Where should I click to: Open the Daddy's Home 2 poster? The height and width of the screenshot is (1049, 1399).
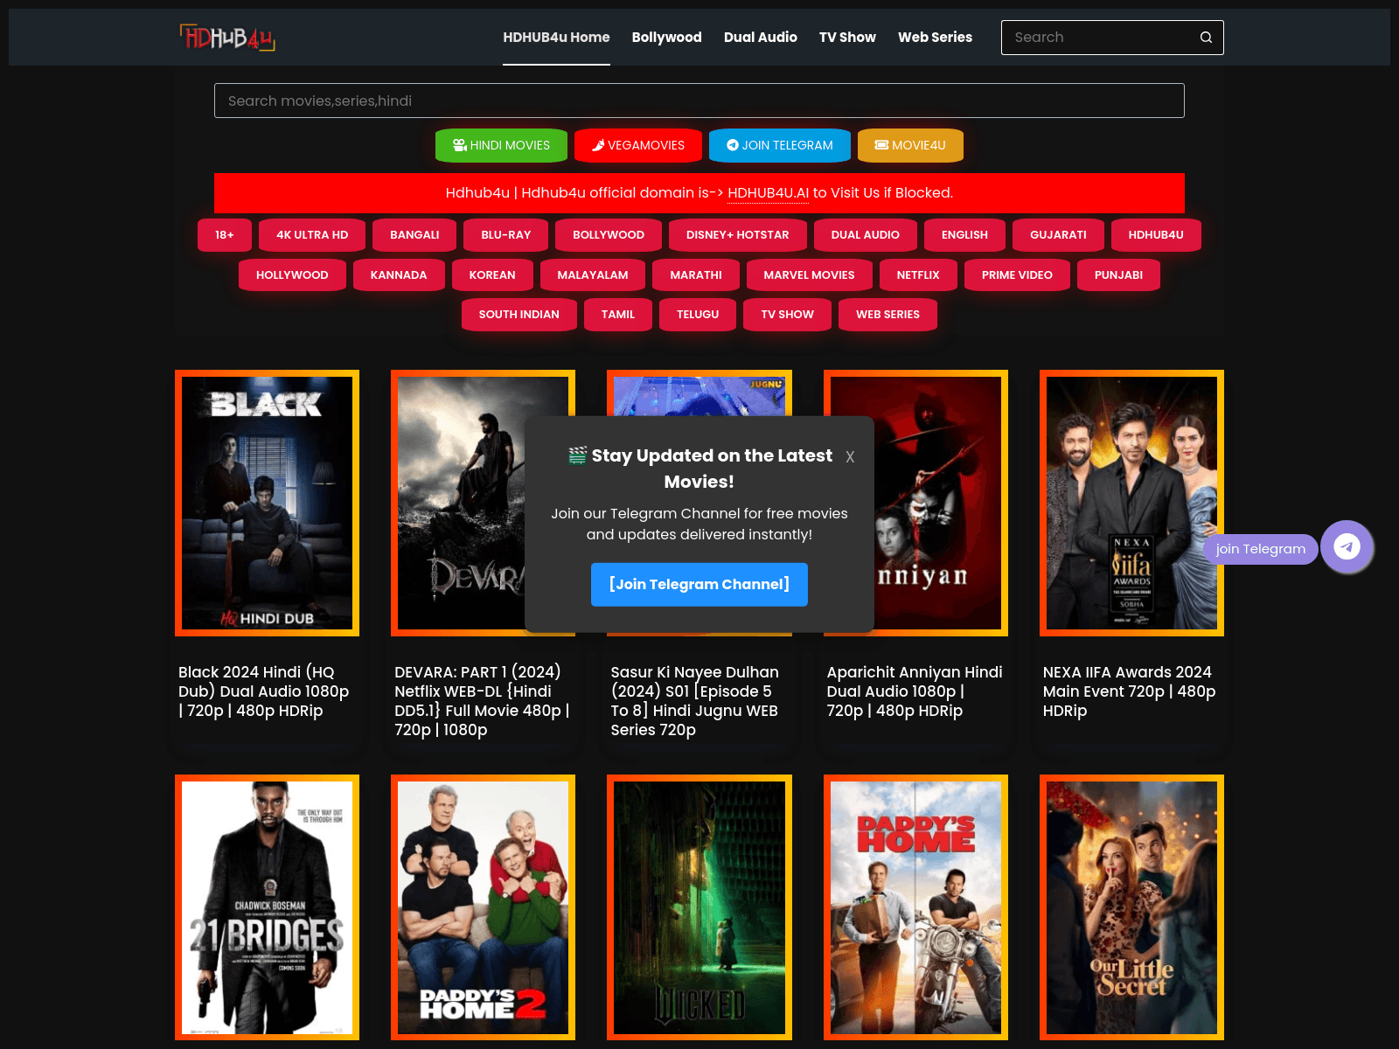pyautogui.click(x=484, y=907)
